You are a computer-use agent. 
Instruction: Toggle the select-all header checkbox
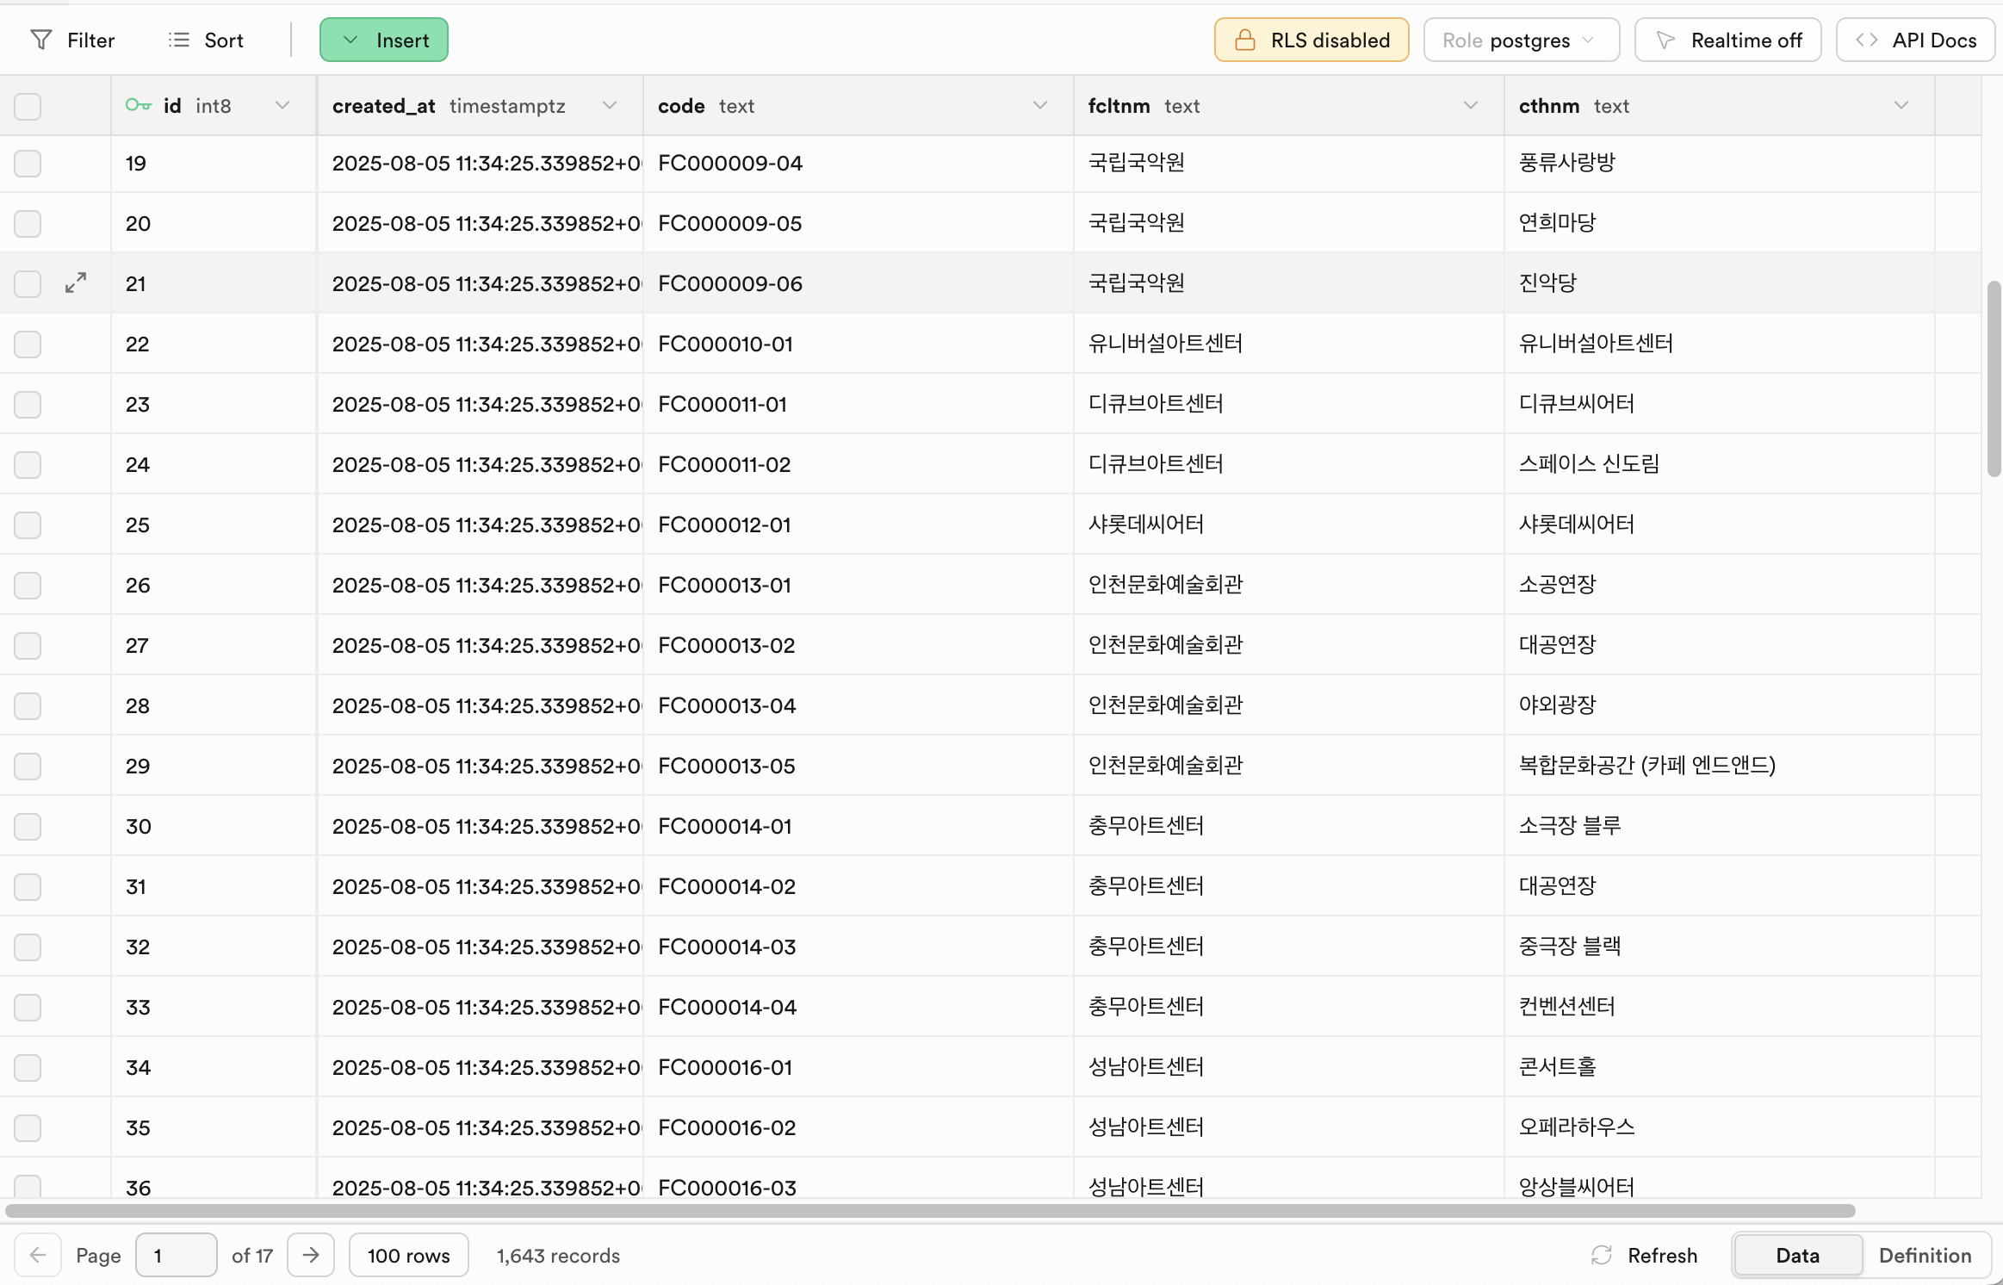click(28, 106)
